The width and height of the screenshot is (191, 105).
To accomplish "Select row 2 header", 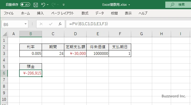I will [4, 47].
